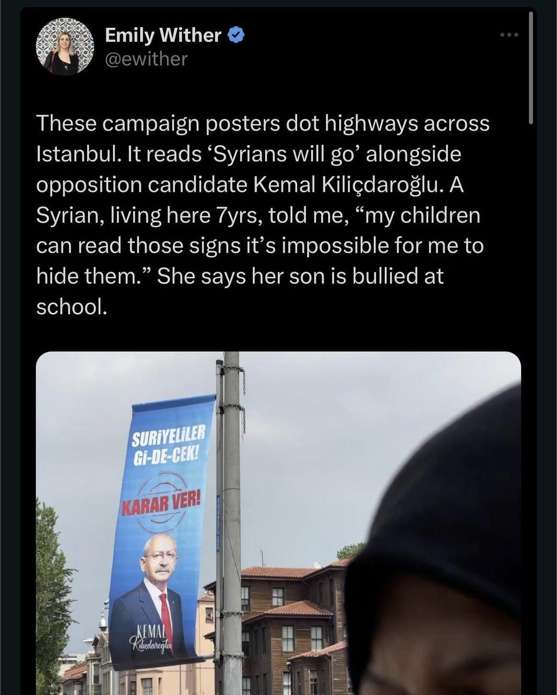
Task: Click the blue verified badge
Action: coord(236,35)
